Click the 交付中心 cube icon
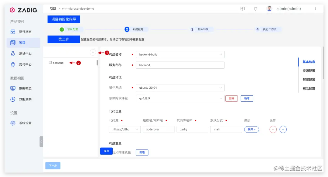Viewport: 328px width, 177px height. tap(13, 64)
